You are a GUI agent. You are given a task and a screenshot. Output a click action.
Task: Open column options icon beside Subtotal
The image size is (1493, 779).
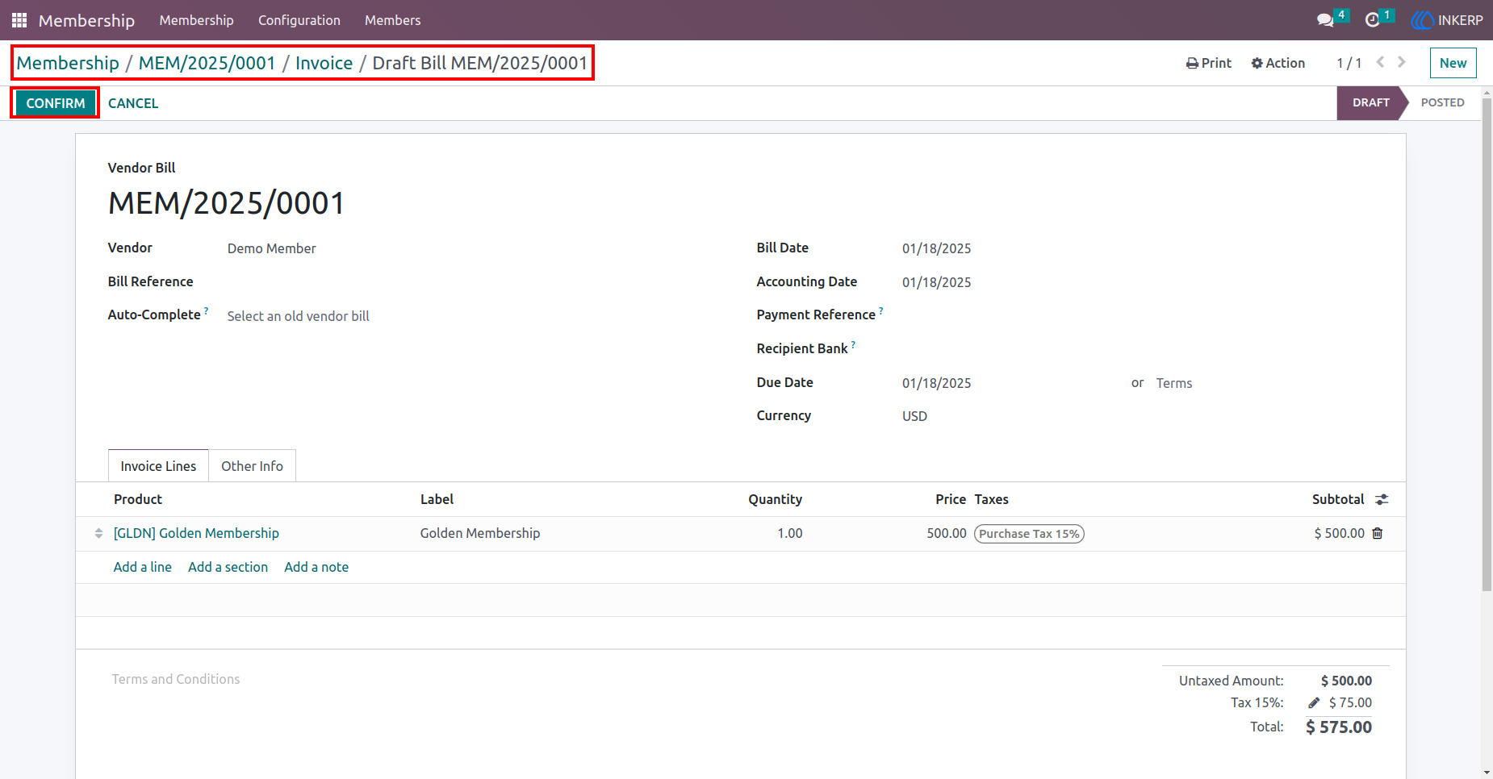[x=1382, y=499]
